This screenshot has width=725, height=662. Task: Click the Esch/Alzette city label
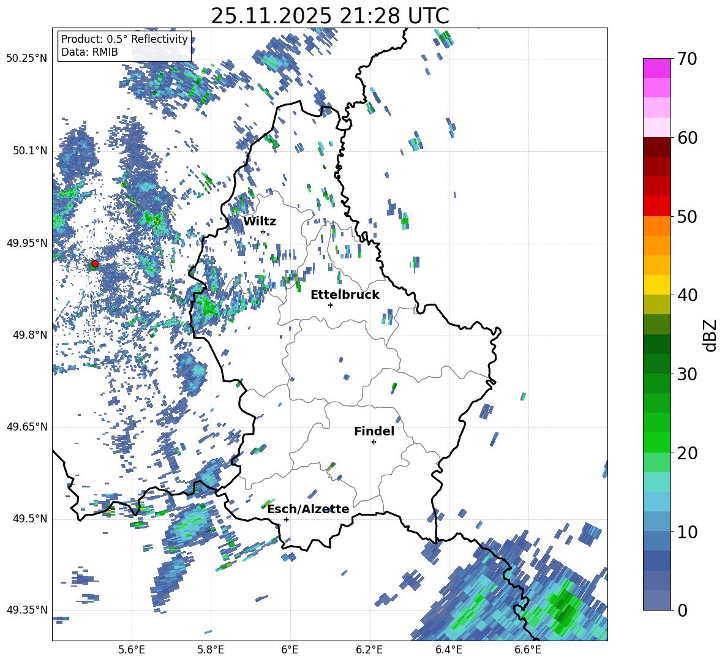tap(308, 510)
